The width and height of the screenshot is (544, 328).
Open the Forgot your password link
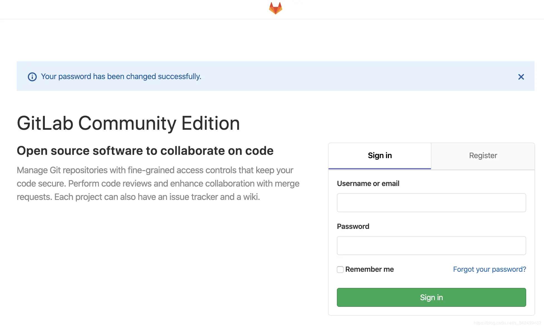489,269
